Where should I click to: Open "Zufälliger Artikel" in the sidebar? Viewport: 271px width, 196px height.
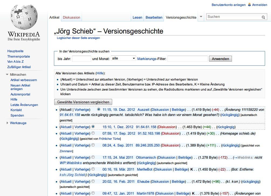tap(19, 67)
